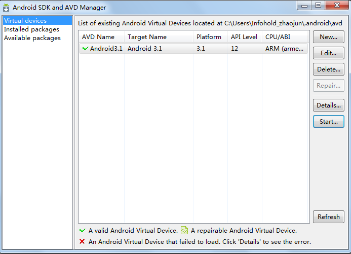Minimize the AVD Manager window
The height and width of the screenshot is (254, 351).
304,6
